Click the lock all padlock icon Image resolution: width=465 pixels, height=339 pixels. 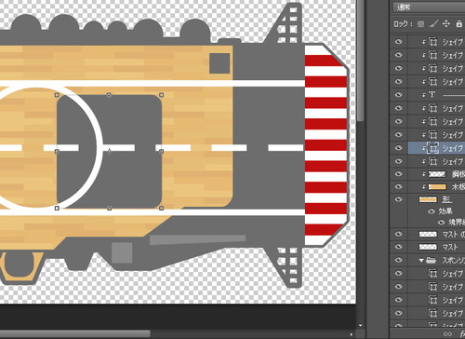click(459, 23)
